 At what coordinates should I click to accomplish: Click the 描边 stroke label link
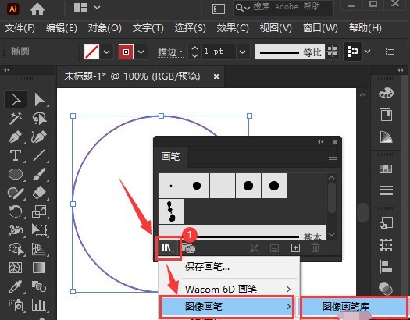(170, 52)
